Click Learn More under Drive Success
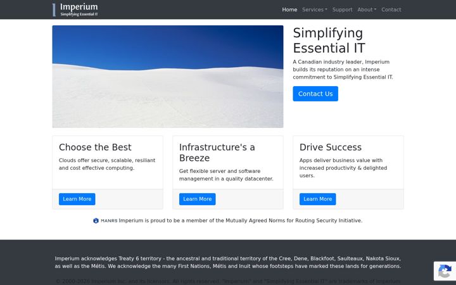Viewport: 456px width, 285px height. [x=317, y=199]
